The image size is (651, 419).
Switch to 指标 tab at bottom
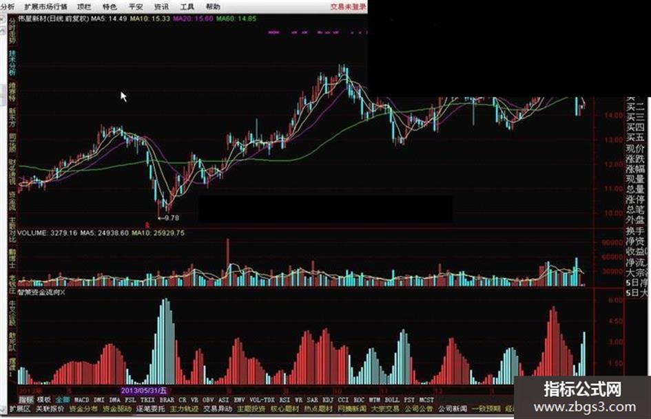pyautogui.click(x=26, y=400)
